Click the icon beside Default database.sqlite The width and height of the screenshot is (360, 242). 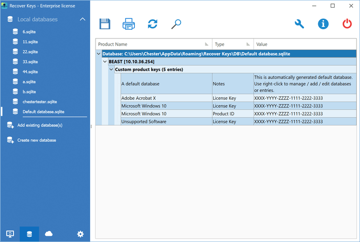[x=15, y=111]
